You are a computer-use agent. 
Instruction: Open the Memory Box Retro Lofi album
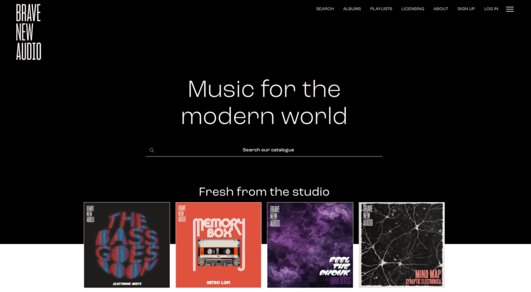tap(219, 245)
